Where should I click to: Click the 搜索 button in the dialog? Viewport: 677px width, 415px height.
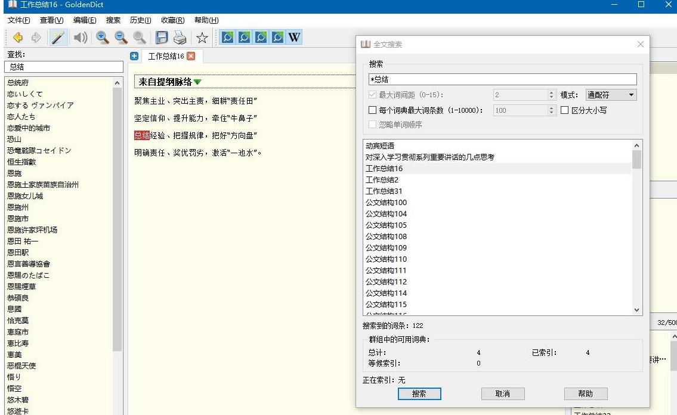[419, 394]
